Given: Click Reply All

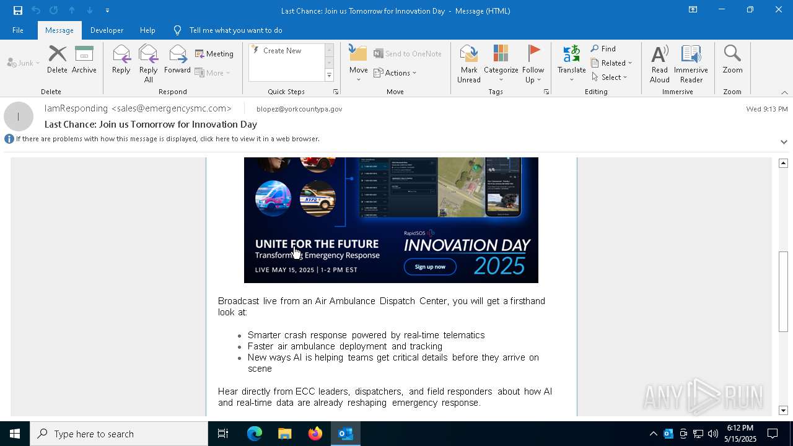Looking at the screenshot, I should 149,63.
